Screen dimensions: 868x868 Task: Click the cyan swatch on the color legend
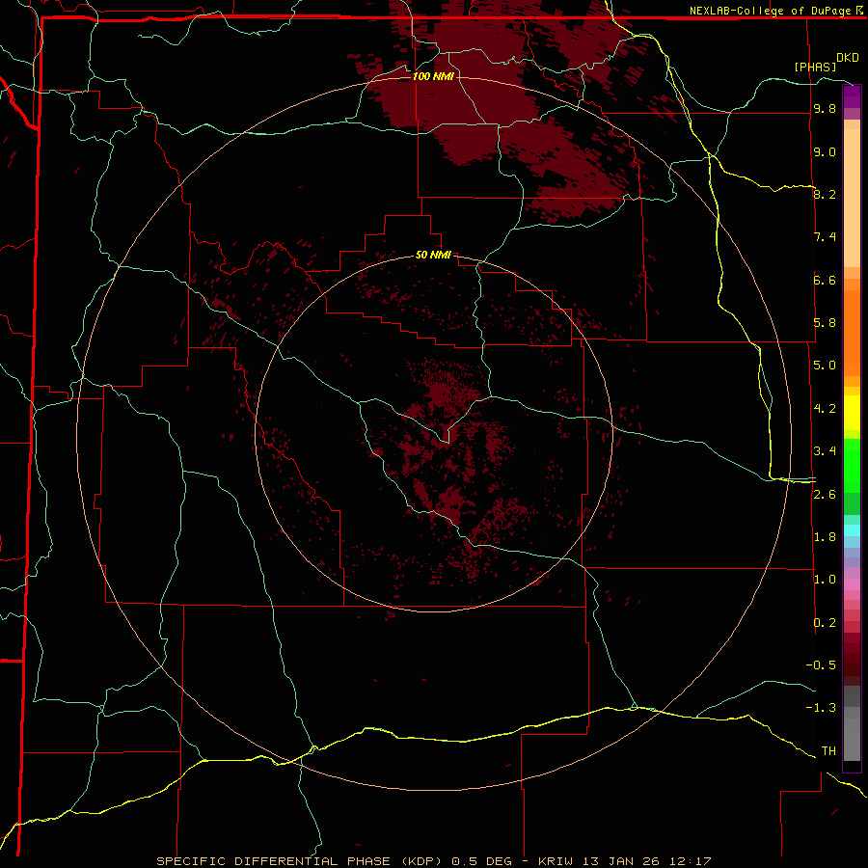852,530
